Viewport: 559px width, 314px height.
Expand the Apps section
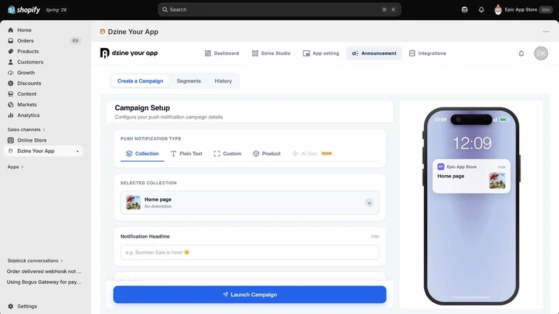click(x=15, y=167)
